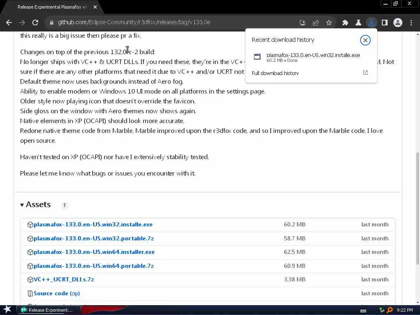This screenshot has width=420, height=315.
Task: Reload the current page
Action: tap(35, 23)
